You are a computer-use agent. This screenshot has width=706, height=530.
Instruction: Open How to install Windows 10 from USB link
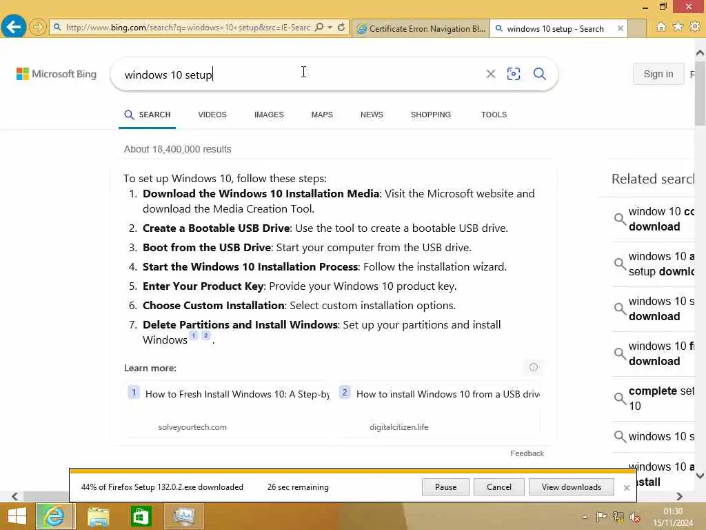448,394
